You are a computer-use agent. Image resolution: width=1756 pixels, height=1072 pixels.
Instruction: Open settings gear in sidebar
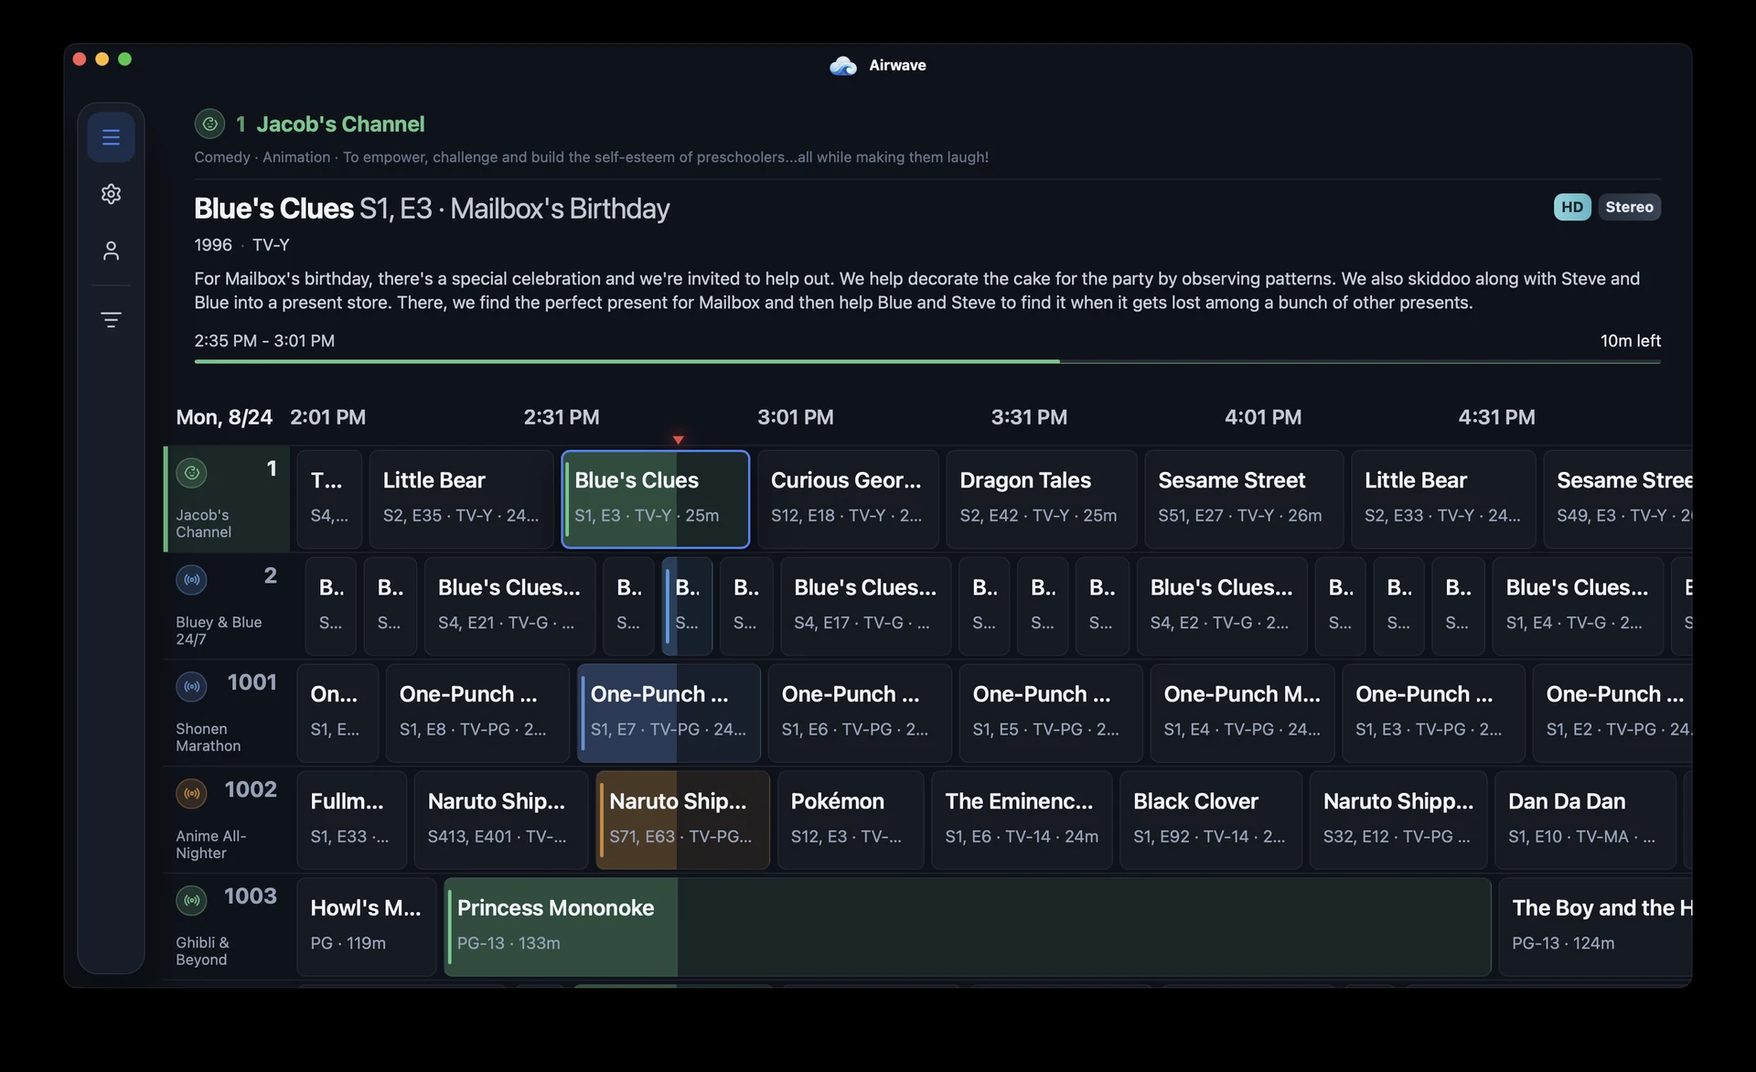point(111,194)
